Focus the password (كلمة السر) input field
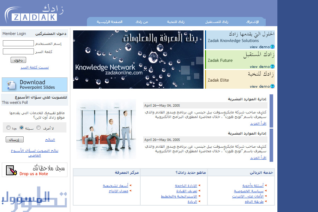 click(x=18, y=51)
